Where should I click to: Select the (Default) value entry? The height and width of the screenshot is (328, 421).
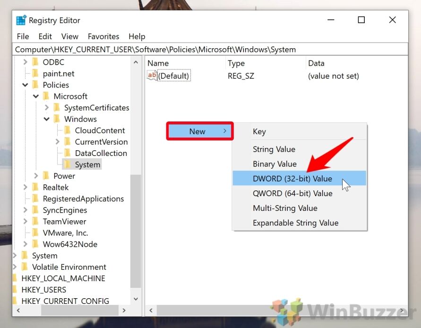click(x=173, y=76)
